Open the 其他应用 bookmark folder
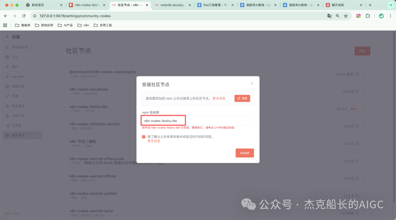Viewport: 396px width, 220px height. pyautogui.click(x=44, y=25)
